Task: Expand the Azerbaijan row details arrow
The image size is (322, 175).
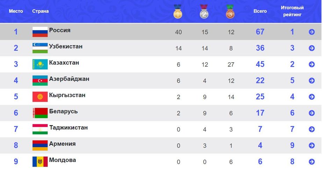Action: pos(312,81)
